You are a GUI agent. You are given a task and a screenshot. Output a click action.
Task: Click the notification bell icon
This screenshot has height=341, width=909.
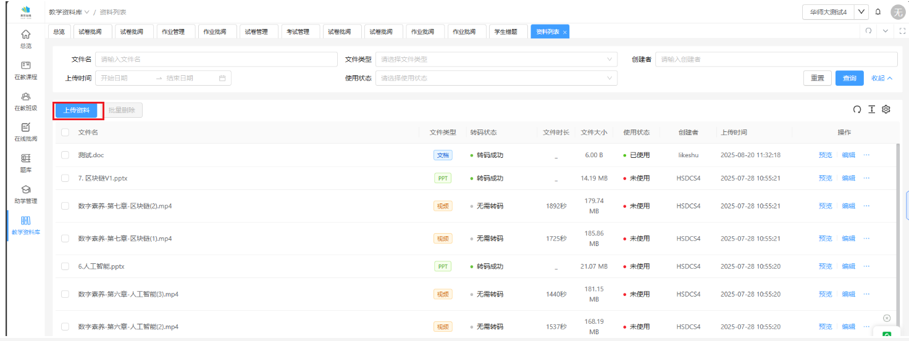click(x=878, y=12)
